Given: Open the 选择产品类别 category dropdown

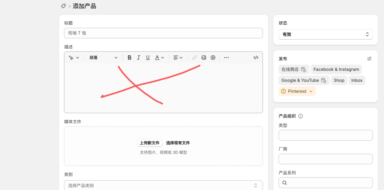Looking at the screenshot, I should (163, 186).
